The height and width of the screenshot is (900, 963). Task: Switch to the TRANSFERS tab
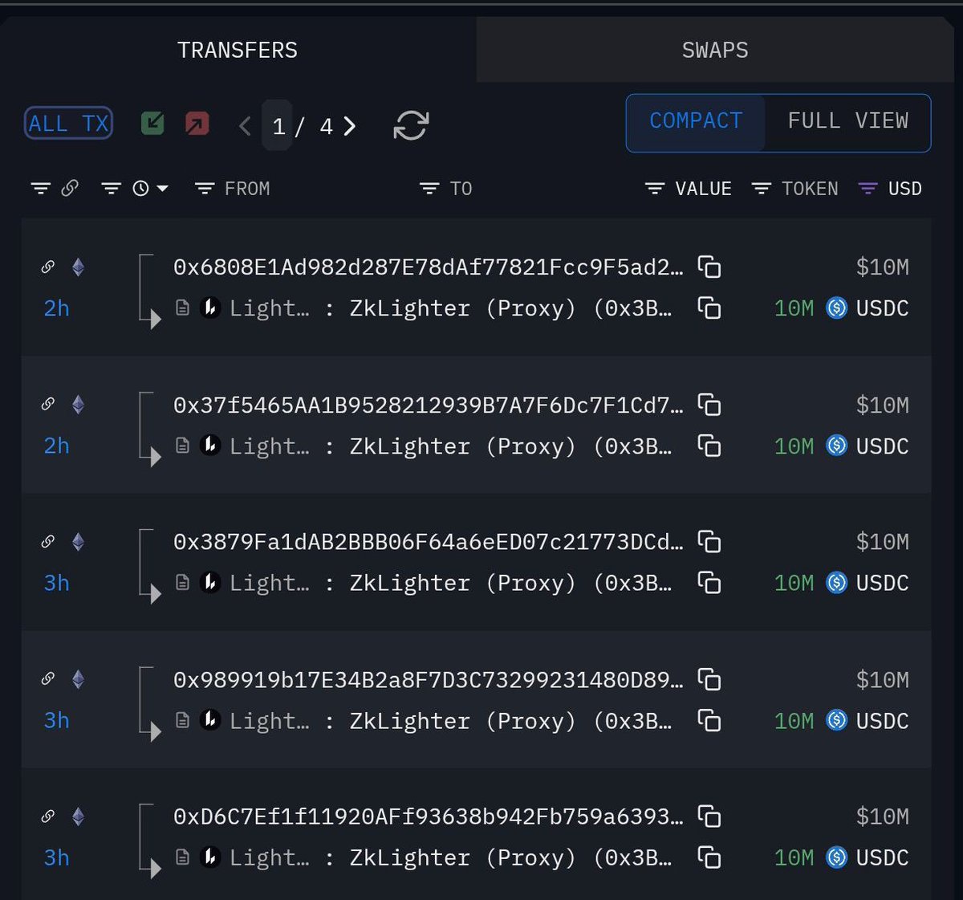point(238,50)
